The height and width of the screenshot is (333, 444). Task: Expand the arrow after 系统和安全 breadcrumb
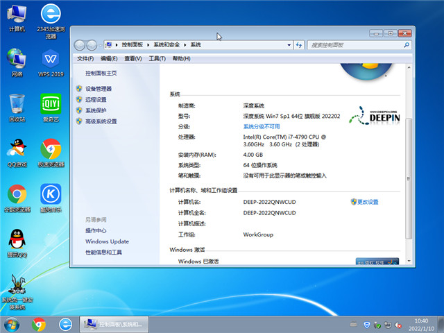click(x=185, y=44)
